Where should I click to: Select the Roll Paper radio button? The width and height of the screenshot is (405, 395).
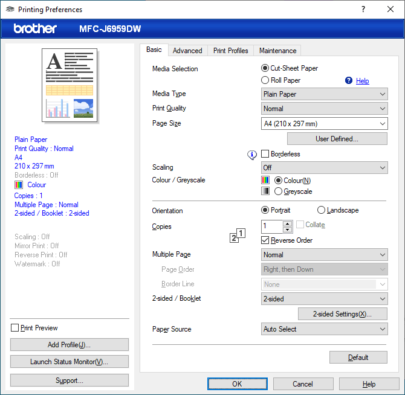[265, 80]
